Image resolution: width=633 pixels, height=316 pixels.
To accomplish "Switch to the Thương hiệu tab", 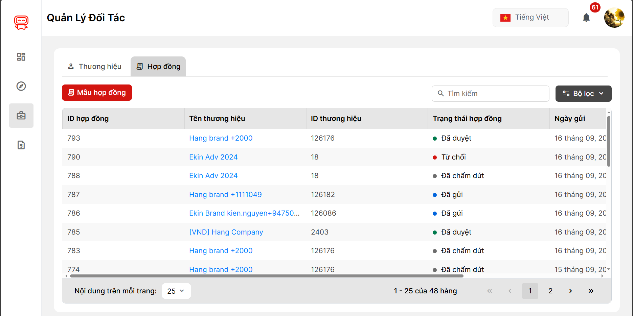I will 95,67.
